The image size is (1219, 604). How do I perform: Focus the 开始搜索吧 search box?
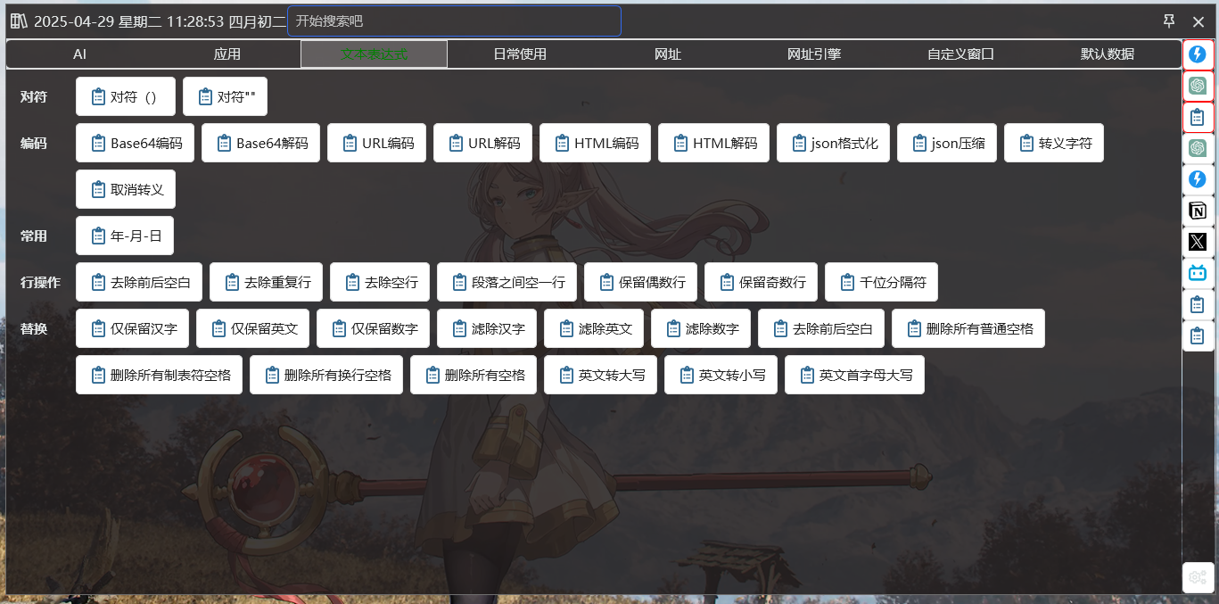click(454, 21)
